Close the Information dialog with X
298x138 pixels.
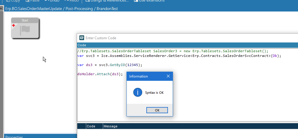(x=168, y=76)
